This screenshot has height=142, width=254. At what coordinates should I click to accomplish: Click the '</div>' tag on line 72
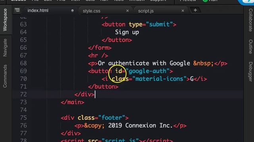(x=85, y=95)
